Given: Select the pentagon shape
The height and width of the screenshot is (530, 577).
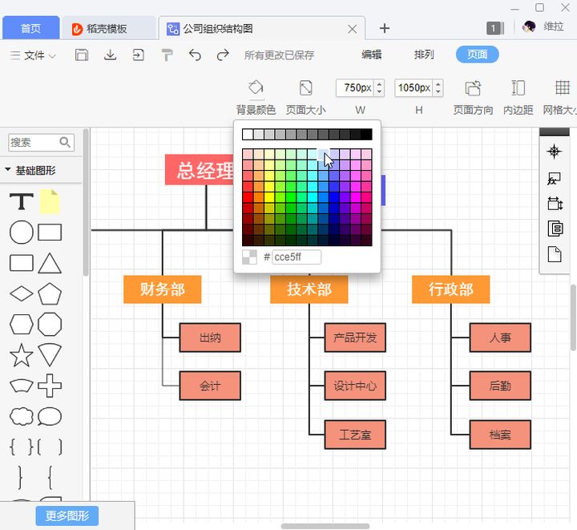Looking at the screenshot, I should click(x=50, y=293).
